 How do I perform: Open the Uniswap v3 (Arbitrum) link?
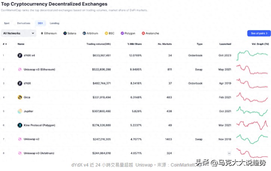pos(39,153)
